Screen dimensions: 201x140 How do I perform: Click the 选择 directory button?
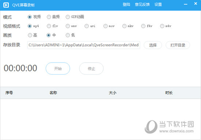point(153,45)
